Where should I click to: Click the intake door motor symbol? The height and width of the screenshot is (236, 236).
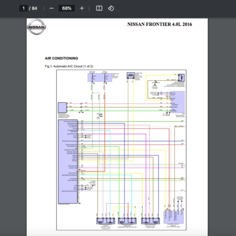pos(129,76)
